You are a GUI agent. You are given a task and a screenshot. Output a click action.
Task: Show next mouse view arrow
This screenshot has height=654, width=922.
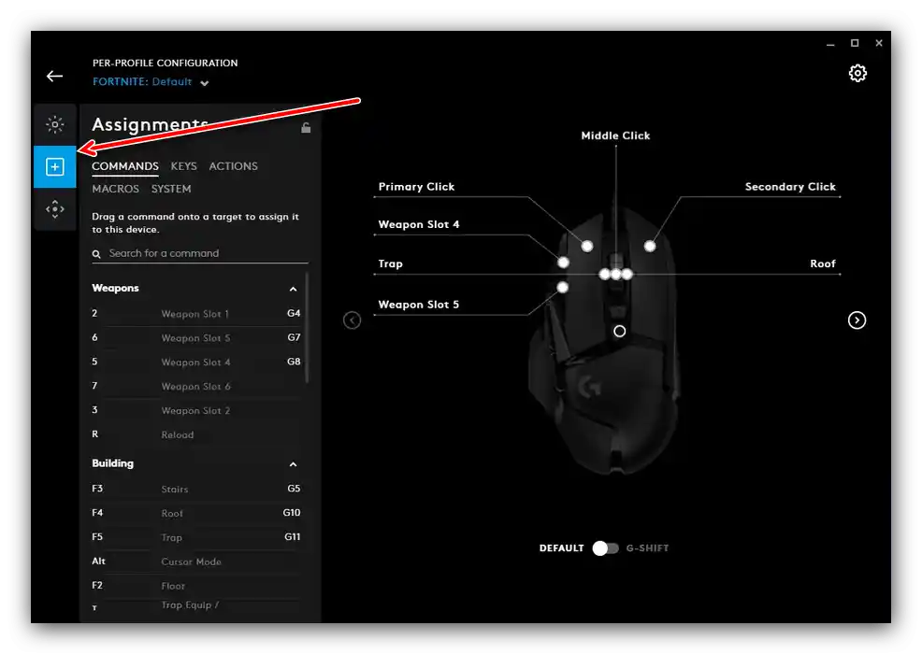857,320
